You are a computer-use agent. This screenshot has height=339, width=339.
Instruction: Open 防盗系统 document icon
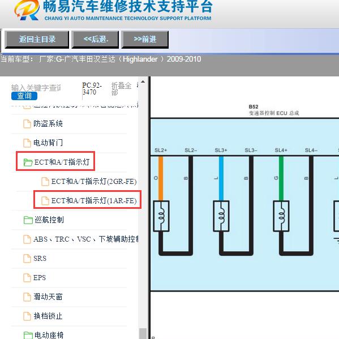coord(27,124)
